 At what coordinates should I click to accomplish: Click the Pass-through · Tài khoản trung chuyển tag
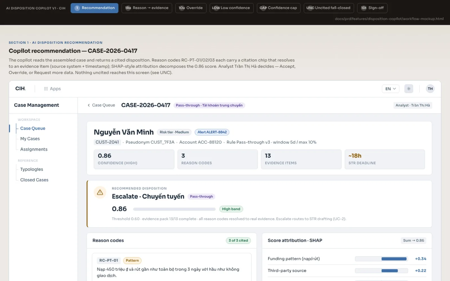209,105
